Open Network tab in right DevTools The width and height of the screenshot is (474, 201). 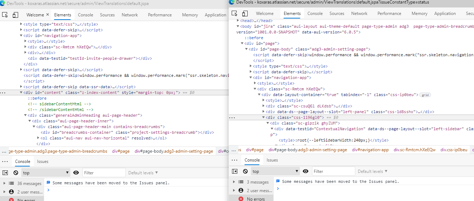click(359, 14)
